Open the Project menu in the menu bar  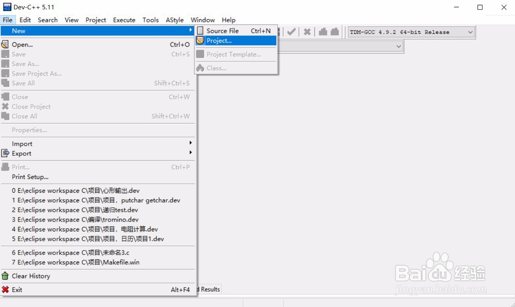(96, 20)
